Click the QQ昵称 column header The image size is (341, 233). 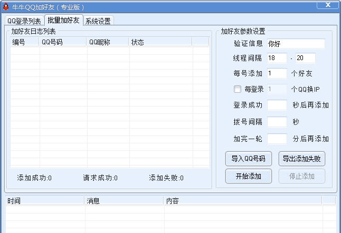point(108,42)
